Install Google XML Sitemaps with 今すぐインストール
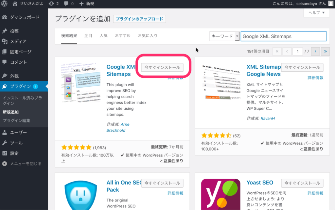This screenshot has height=210, width=335. (x=162, y=67)
